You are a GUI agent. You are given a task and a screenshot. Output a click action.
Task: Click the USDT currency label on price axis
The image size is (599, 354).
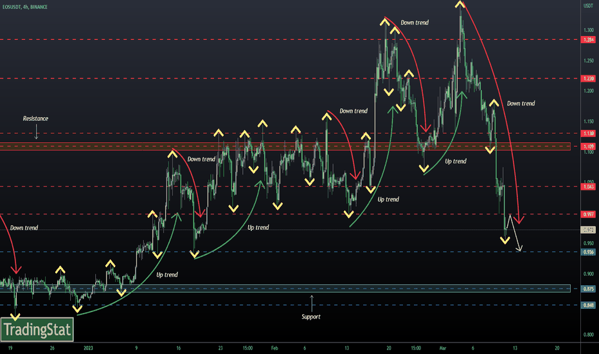(x=588, y=6)
